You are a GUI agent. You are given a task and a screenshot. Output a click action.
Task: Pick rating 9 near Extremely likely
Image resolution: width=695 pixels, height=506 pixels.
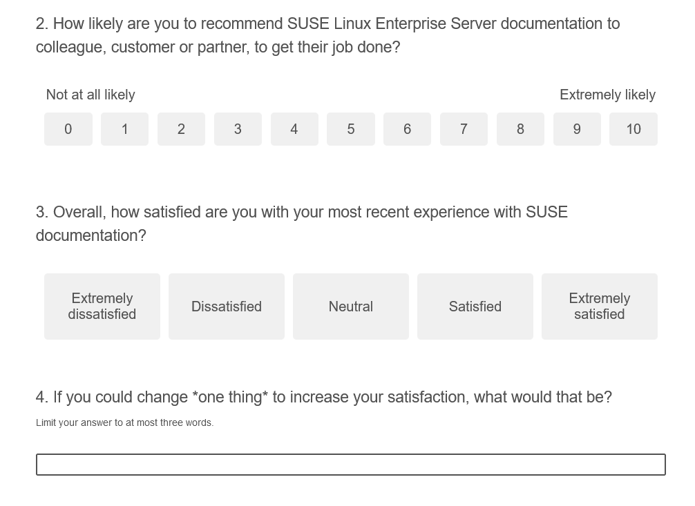(577, 129)
